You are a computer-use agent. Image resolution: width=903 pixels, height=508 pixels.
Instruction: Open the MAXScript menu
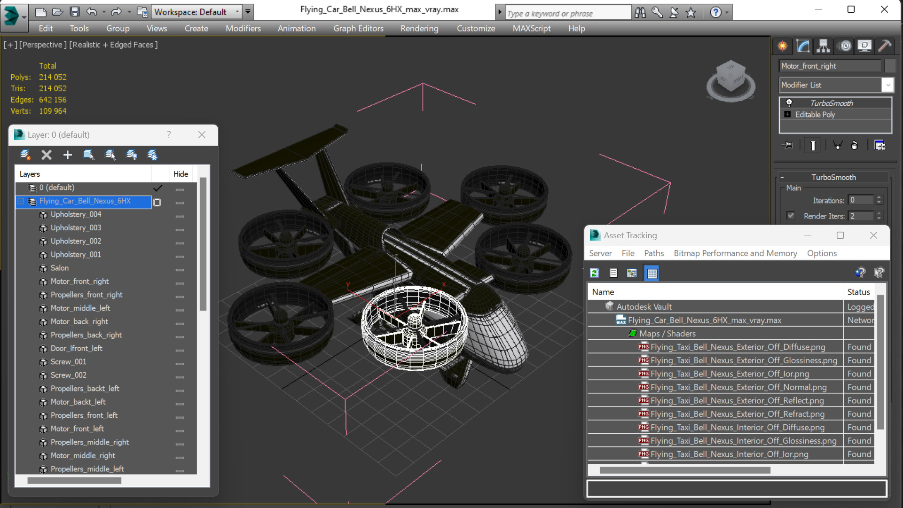coord(531,28)
